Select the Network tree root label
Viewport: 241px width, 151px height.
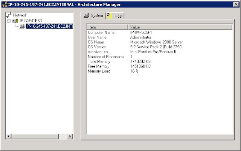(x=20, y=15)
